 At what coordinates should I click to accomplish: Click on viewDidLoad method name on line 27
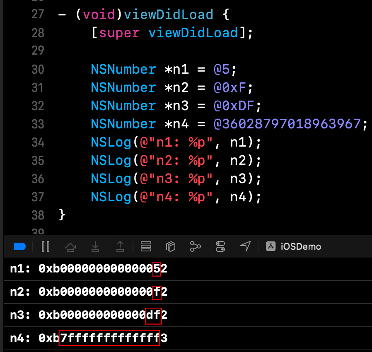168,15
